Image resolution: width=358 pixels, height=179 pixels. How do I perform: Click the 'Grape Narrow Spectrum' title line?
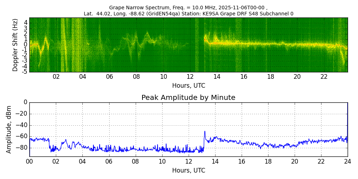[x=188, y=8]
